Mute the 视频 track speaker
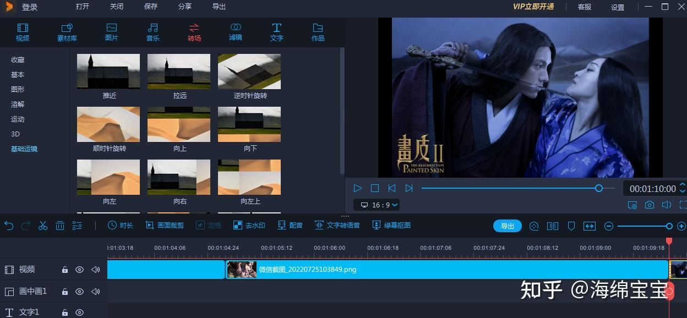The height and width of the screenshot is (318, 687). pyautogui.click(x=96, y=270)
